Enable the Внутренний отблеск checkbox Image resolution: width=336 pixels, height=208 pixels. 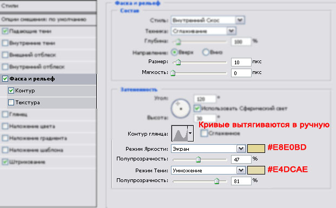5,67
